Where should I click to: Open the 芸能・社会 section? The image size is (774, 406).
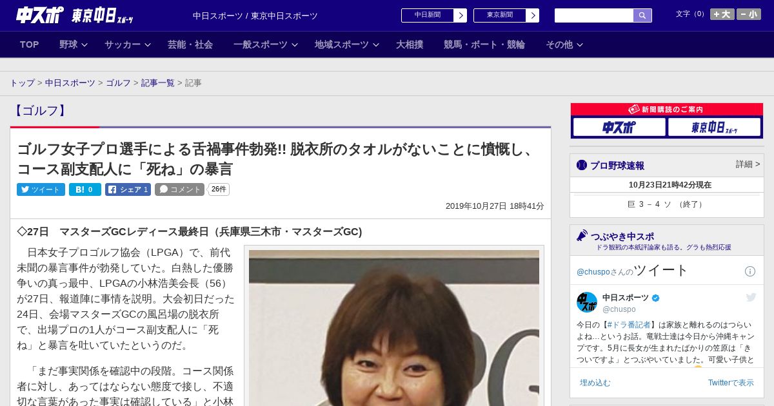click(x=190, y=44)
